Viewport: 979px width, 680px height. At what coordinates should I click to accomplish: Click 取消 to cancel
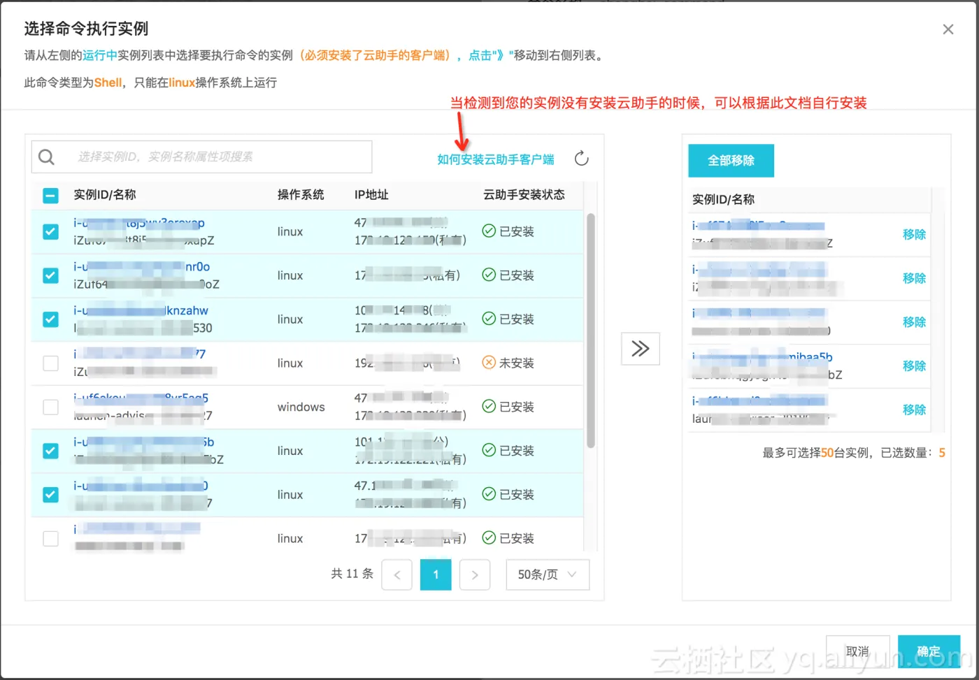coord(858,651)
